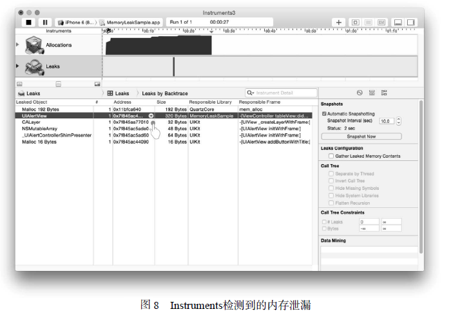
Task: Click the stop recording button
Action: pos(29,22)
